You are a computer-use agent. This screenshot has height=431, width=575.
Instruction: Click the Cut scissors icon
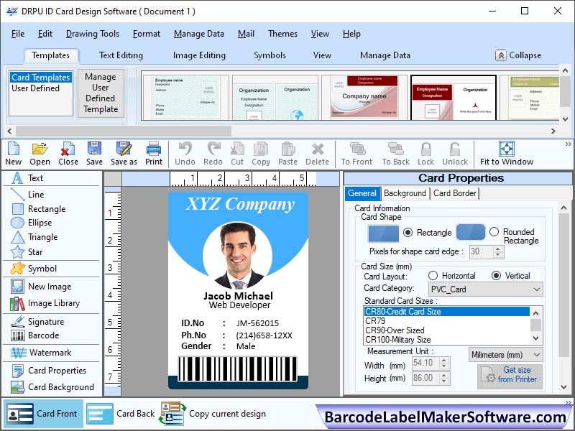click(x=237, y=153)
